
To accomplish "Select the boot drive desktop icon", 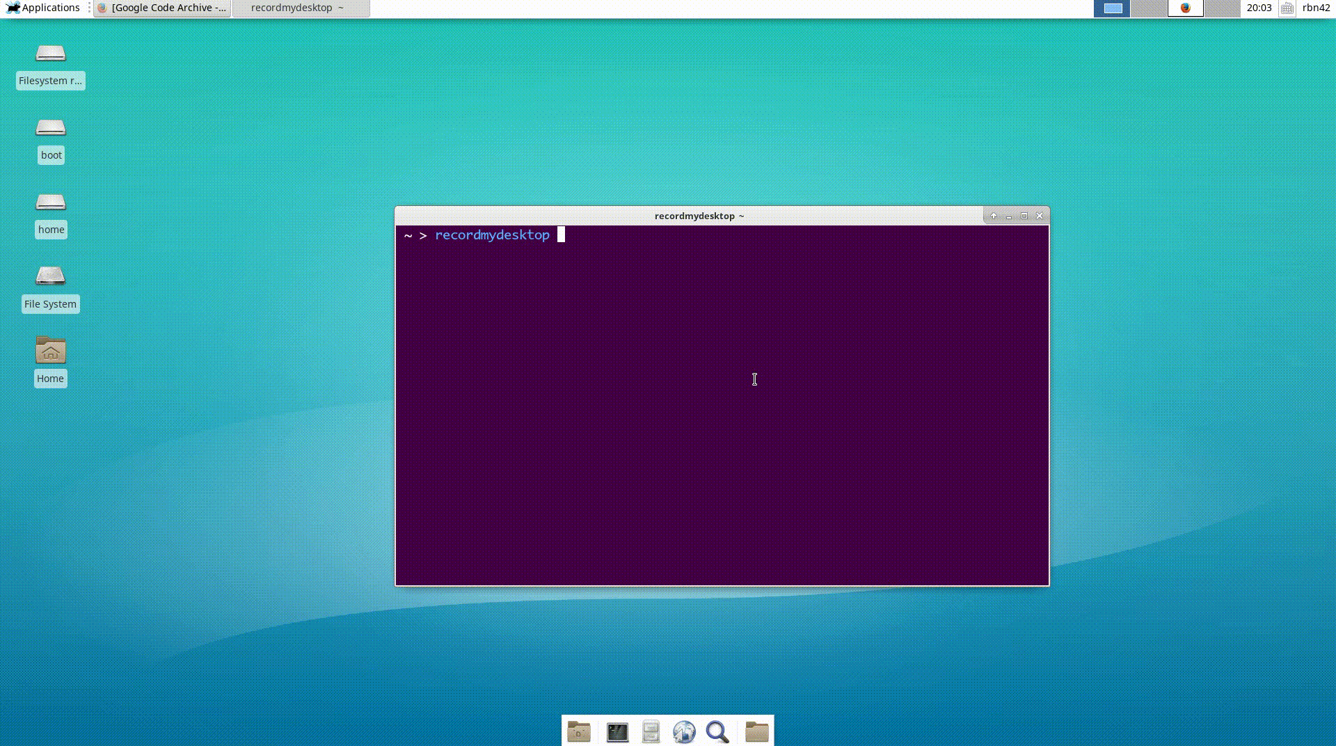I will 50,129.
